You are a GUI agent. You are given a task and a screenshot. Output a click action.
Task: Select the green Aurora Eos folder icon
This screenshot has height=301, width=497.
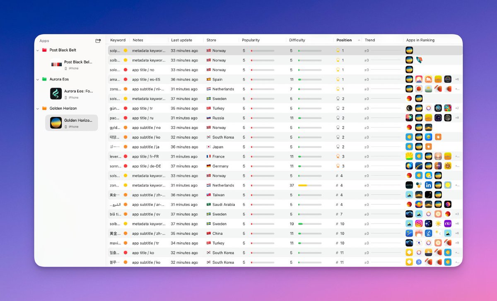coord(44,79)
